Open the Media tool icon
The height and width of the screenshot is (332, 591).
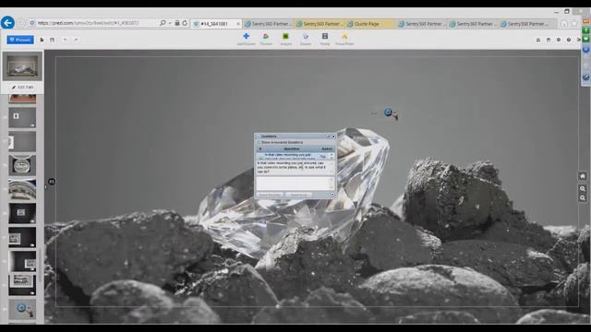point(325,39)
